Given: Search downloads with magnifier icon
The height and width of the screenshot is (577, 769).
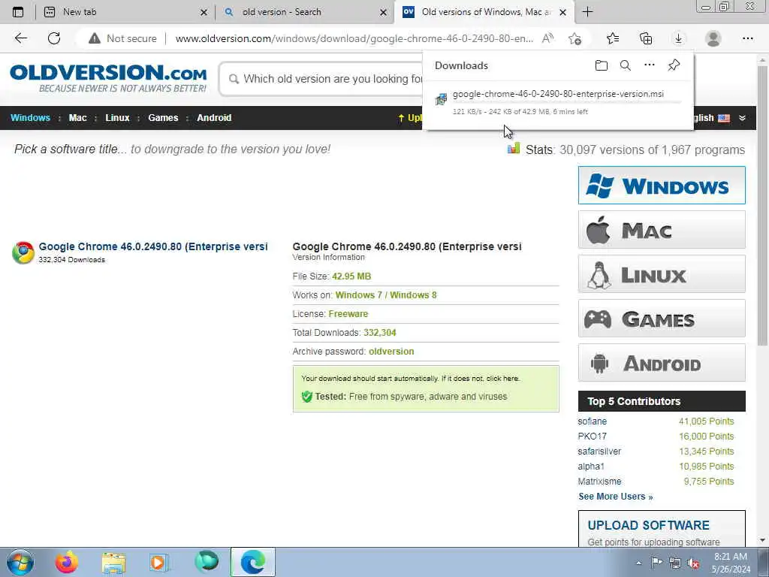Looking at the screenshot, I should coord(626,65).
